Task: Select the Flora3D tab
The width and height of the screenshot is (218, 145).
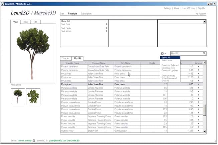Action: pyautogui.click(x=77, y=58)
